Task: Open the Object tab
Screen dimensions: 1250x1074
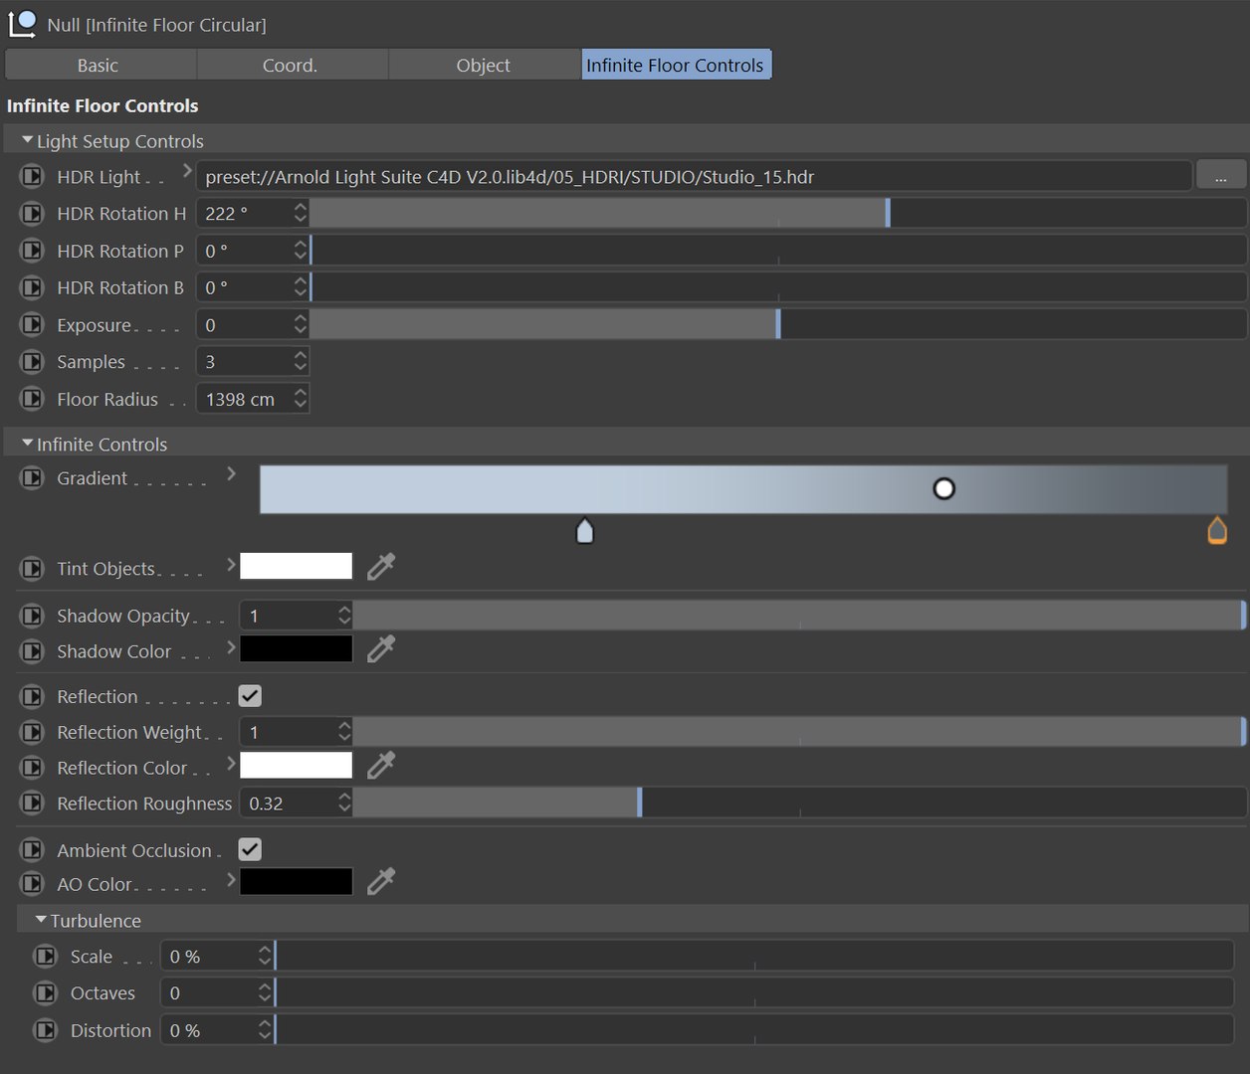Action: [485, 65]
